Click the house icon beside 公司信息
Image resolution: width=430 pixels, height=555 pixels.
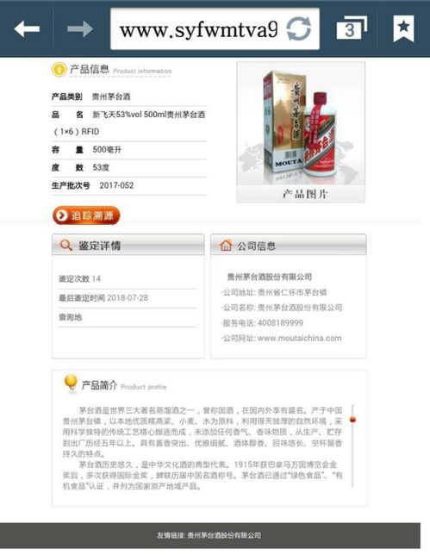click(x=226, y=245)
